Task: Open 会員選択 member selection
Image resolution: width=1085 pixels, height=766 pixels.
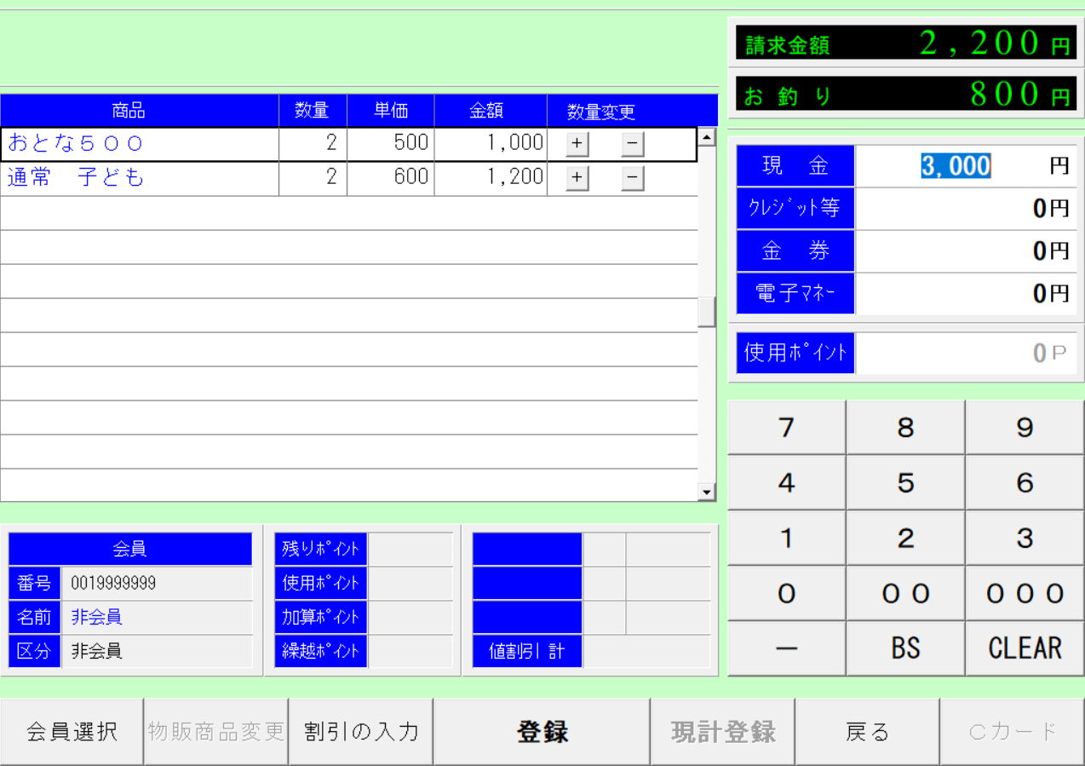Action: 72,732
